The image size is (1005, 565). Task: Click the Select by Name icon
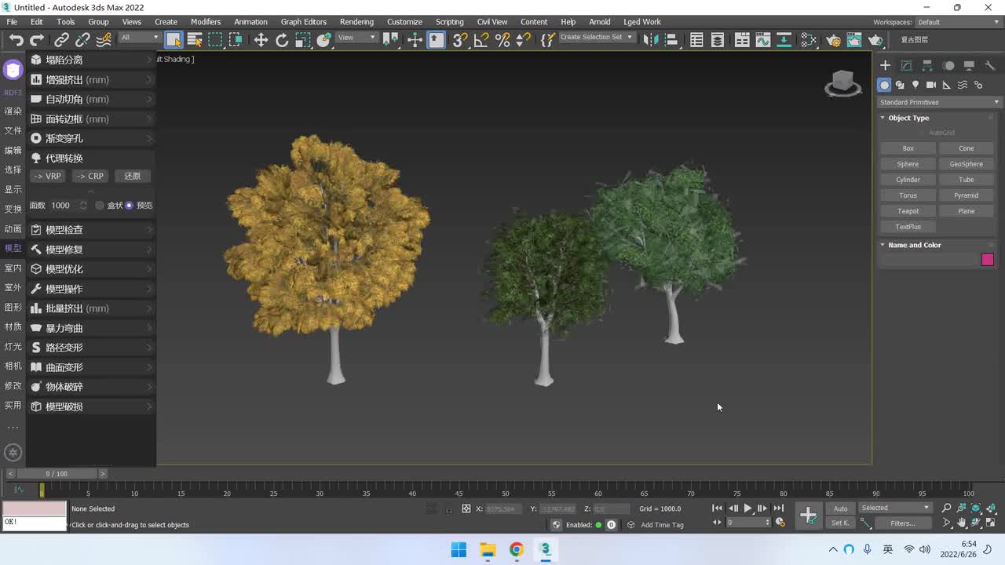coord(195,40)
